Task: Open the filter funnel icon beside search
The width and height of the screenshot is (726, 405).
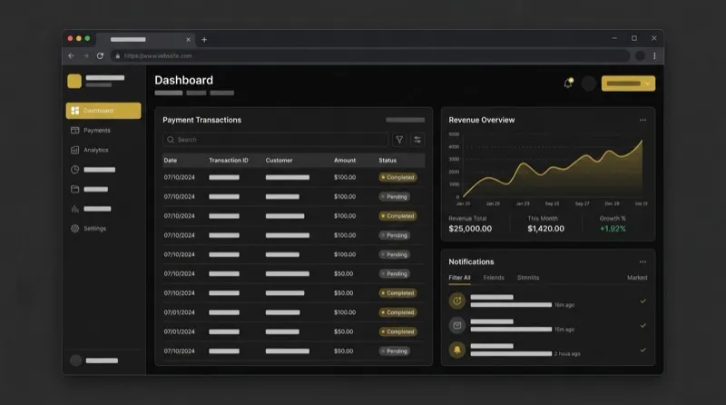Action: (398, 140)
